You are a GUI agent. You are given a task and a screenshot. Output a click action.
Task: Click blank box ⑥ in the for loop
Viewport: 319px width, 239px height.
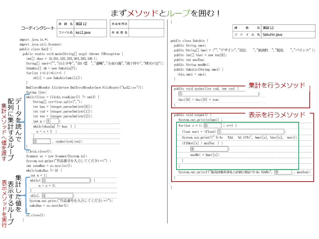click(x=212, y=125)
